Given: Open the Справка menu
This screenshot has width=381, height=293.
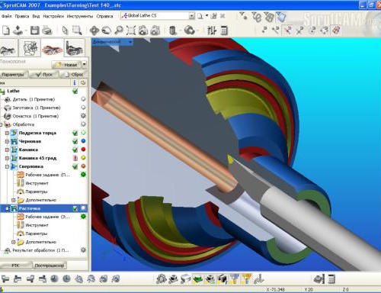Looking at the screenshot, I should coord(104,16).
